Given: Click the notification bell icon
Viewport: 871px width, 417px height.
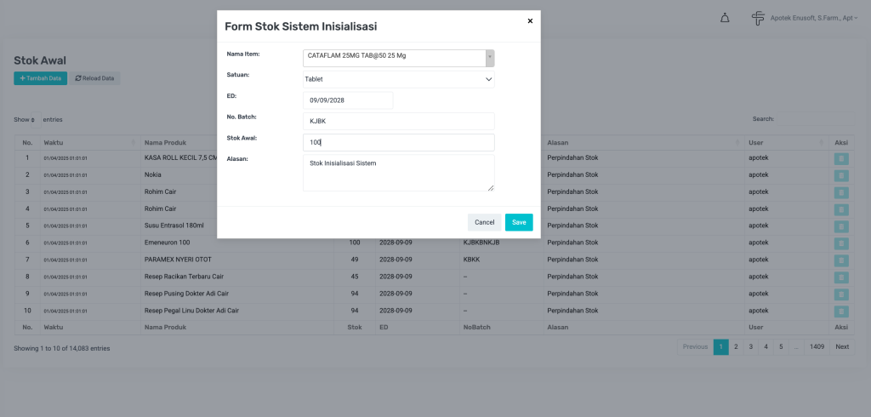Looking at the screenshot, I should tap(725, 18).
